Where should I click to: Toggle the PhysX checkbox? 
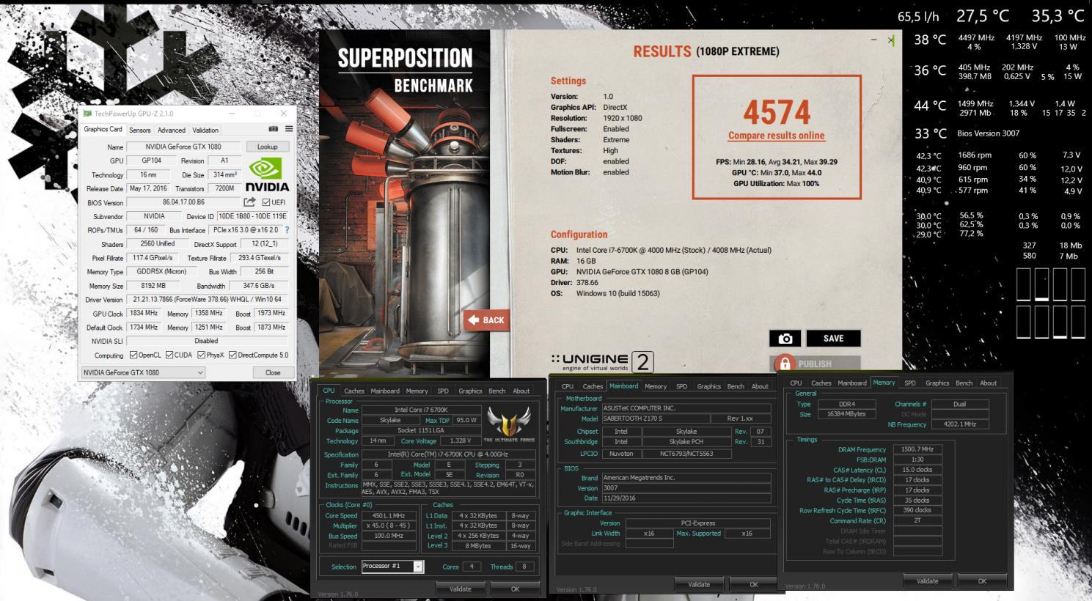[x=201, y=355]
